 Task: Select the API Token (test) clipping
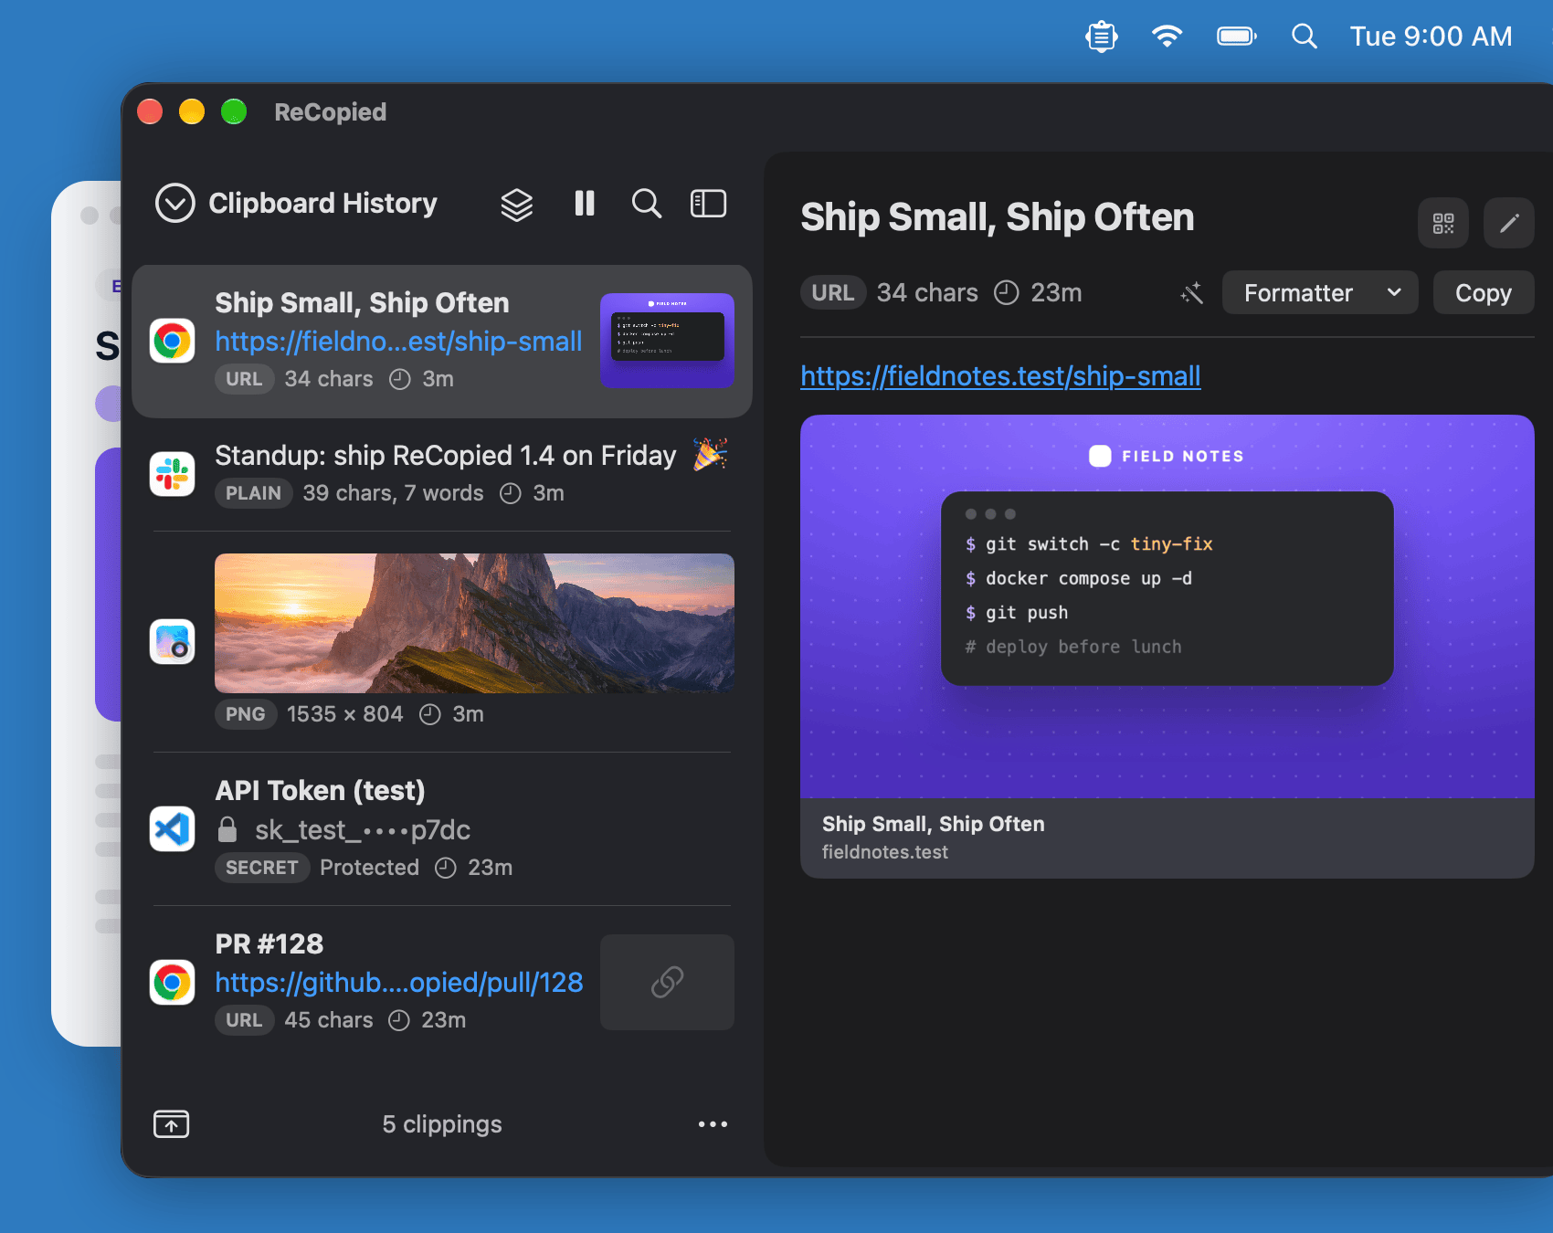442,828
